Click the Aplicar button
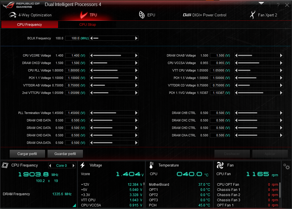 point(270,154)
